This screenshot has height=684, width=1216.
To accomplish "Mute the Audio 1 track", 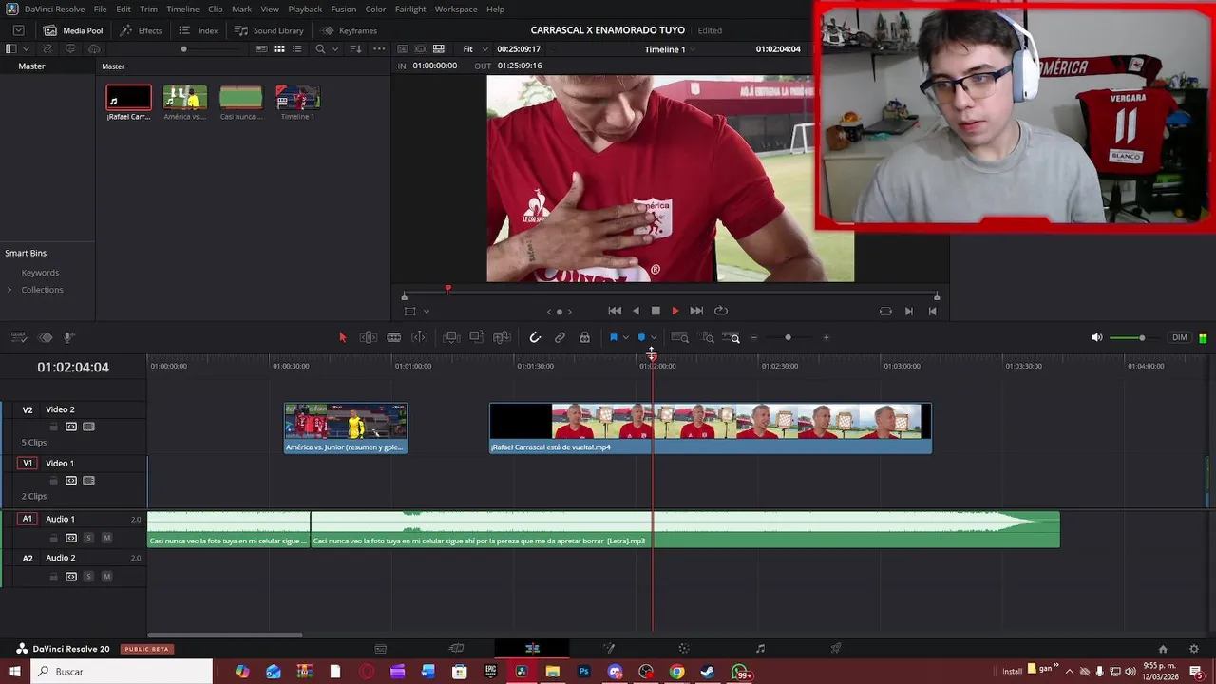I will point(106,538).
